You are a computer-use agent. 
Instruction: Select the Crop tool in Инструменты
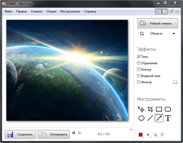pyautogui.click(x=150, y=109)
